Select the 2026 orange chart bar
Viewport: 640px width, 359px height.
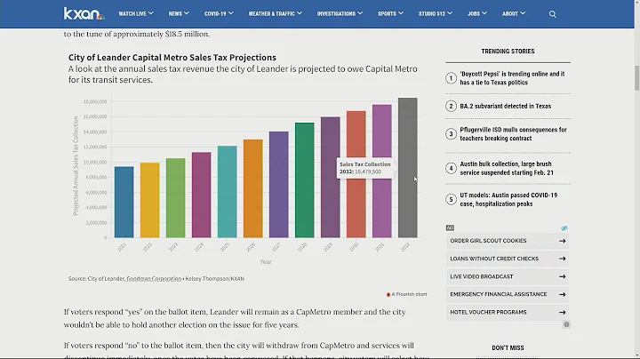pyautogui.click(x=253, y=188)
